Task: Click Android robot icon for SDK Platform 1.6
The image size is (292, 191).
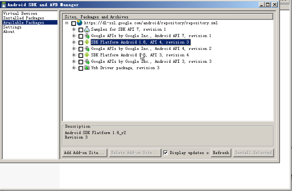Action: (x=87, y=42)
